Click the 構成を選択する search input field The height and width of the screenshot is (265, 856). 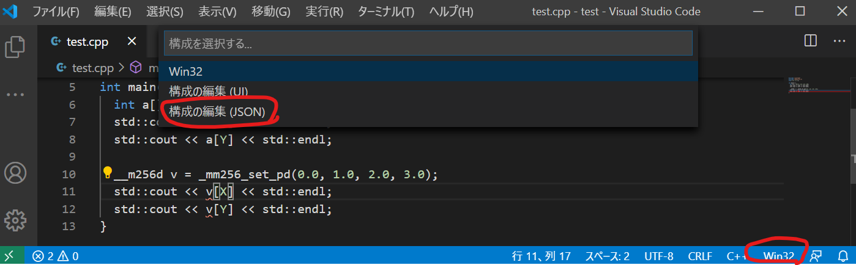pyautogui.click(x=428, y=44)
